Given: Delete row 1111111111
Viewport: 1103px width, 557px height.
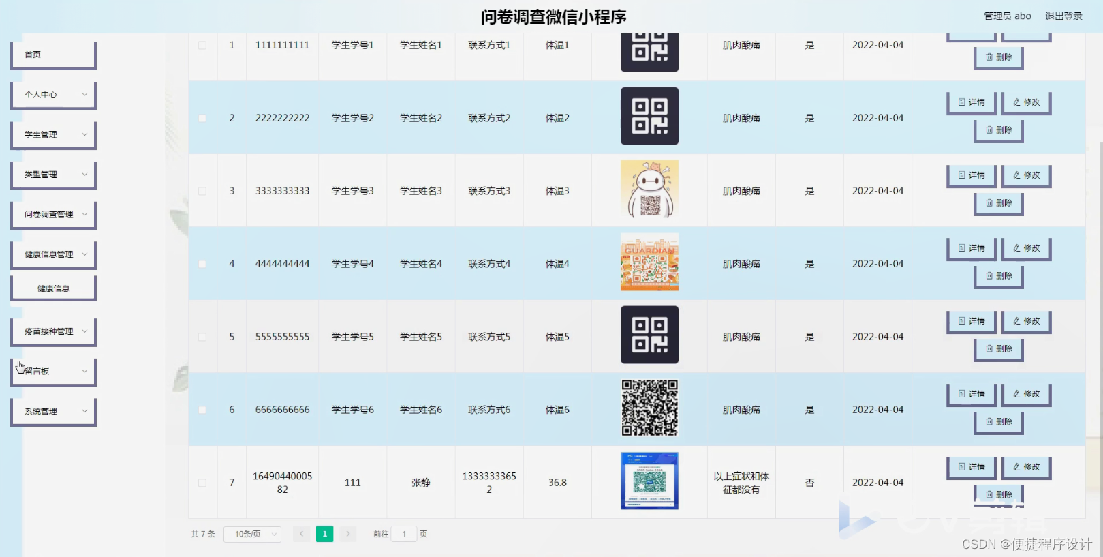Looking at the screenshot, I should pos(999,57).
